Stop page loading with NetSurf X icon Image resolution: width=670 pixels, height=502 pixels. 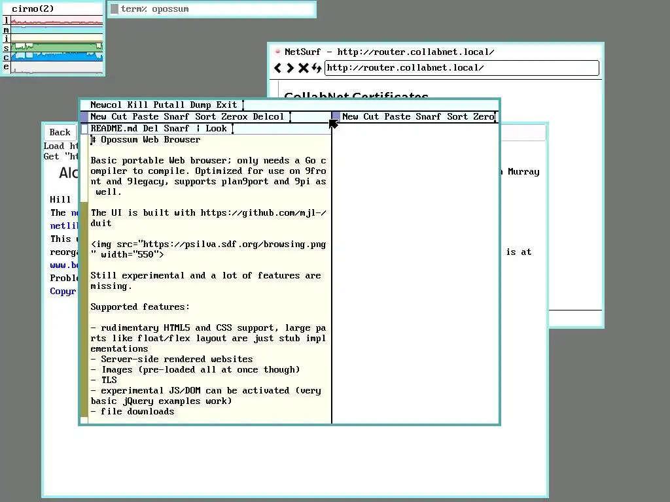pyautogui.click(x=304, y=68)
